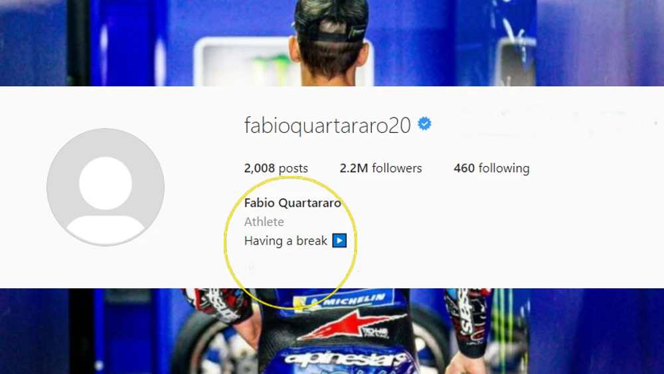The image size is (664, 374).
Task: Click the rider's backward black cap
Action: 331,21
